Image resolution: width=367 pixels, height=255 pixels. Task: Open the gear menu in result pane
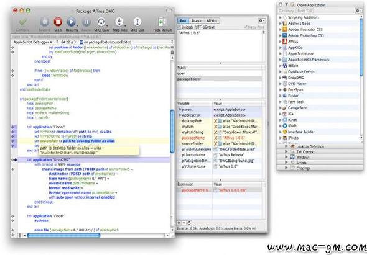pyautogui.click(x=262, y=20)
